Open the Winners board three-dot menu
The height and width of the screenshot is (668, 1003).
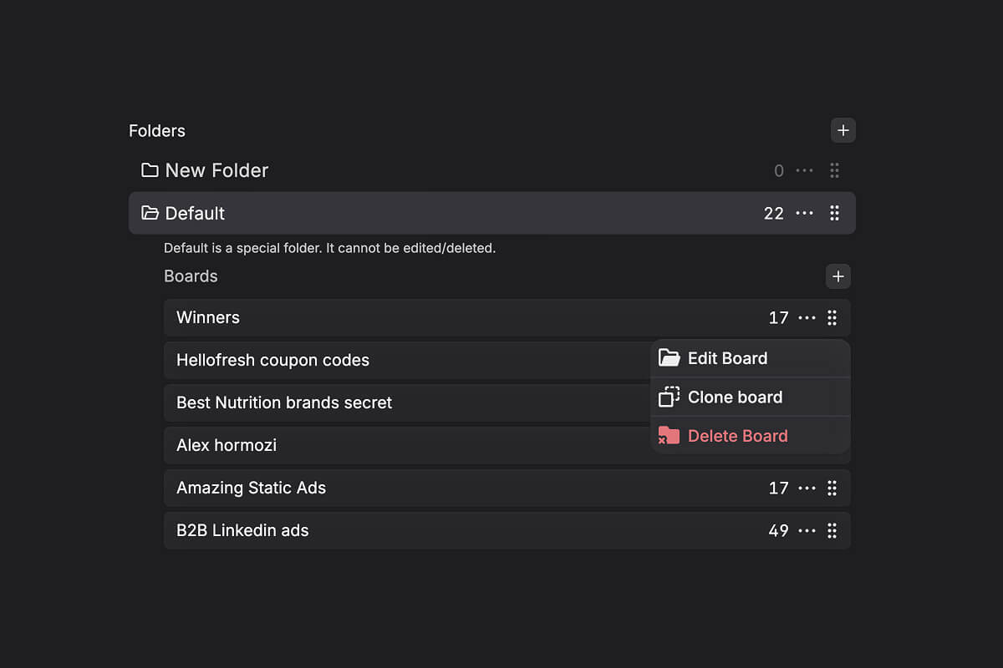(807, 318)
